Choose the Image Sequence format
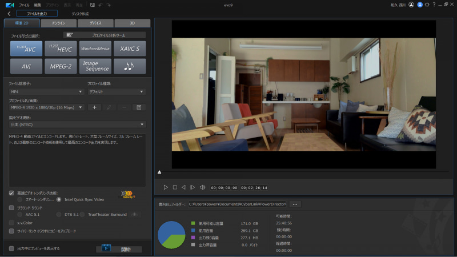Viewport: 457px width, 257px height. tap(95, 66)
